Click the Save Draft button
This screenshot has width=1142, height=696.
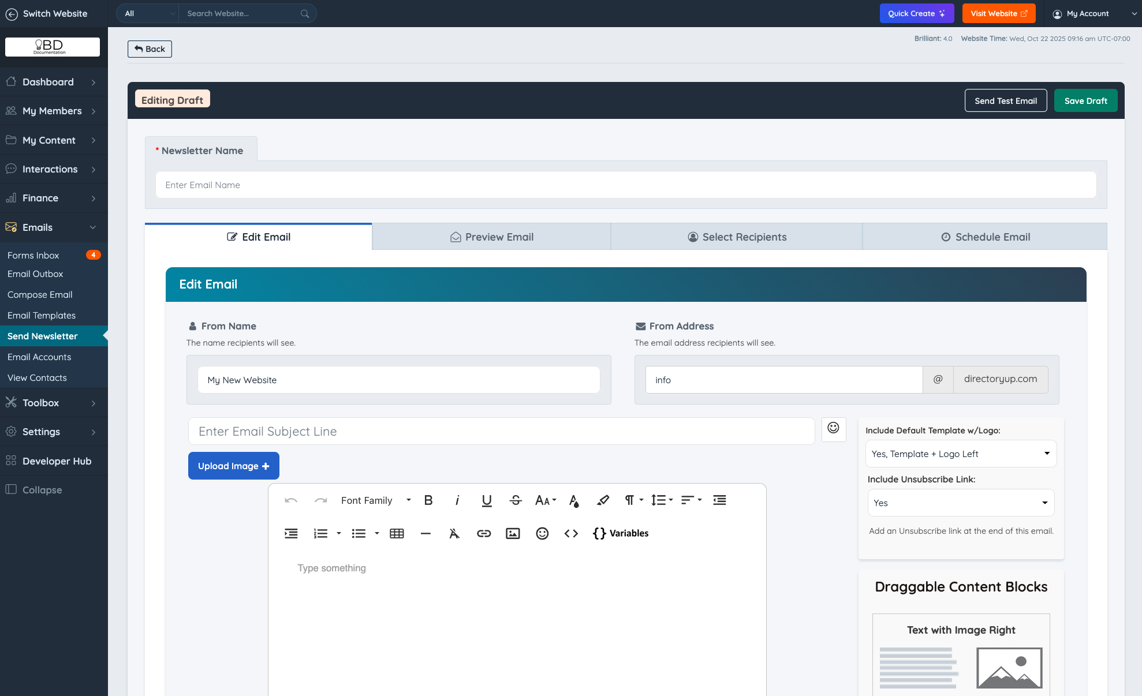[x=1085, y=100]
